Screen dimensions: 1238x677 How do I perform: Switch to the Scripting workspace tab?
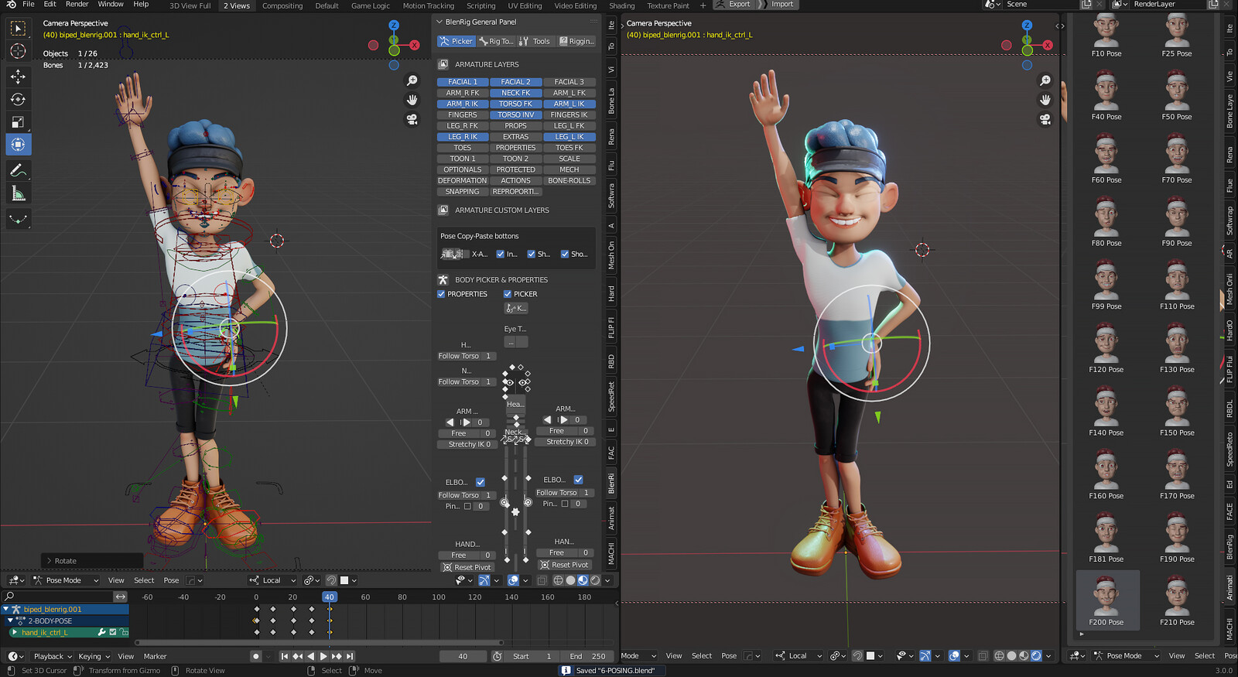[x=480, y=5]
